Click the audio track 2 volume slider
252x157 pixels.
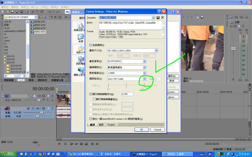tap(41, 112)
